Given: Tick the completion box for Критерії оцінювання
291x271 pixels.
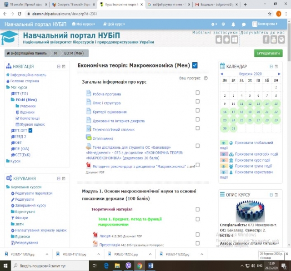Looking at the screenshot, I should coord(197,110).
